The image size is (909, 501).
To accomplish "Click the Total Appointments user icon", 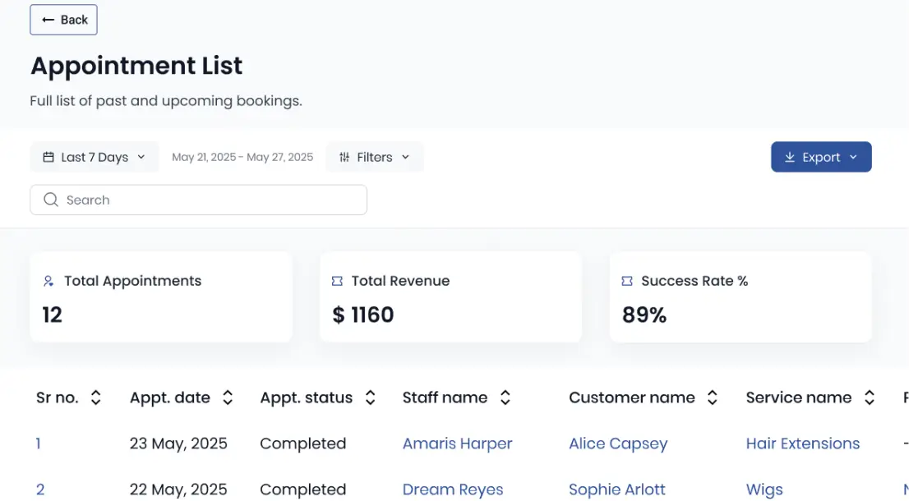I will coord(48,281).
